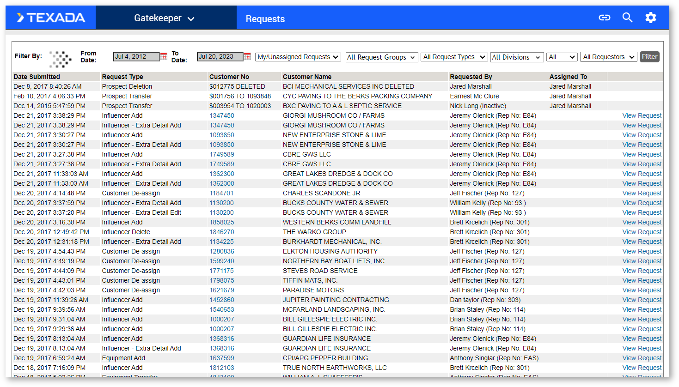
Task: Open customer number 1637599 link
Action: (222, 358)
